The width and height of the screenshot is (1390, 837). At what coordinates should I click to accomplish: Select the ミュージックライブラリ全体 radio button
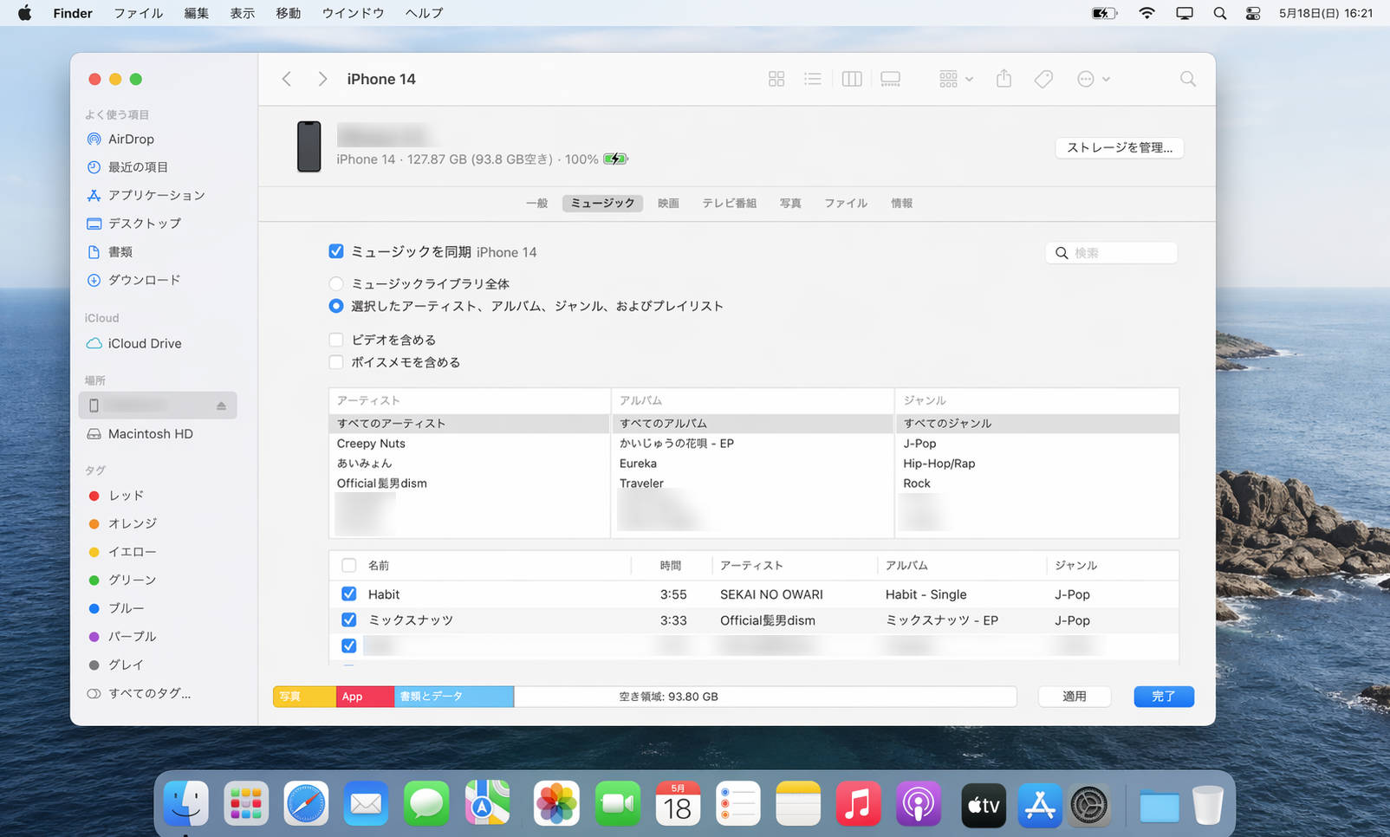pos(335,283)
